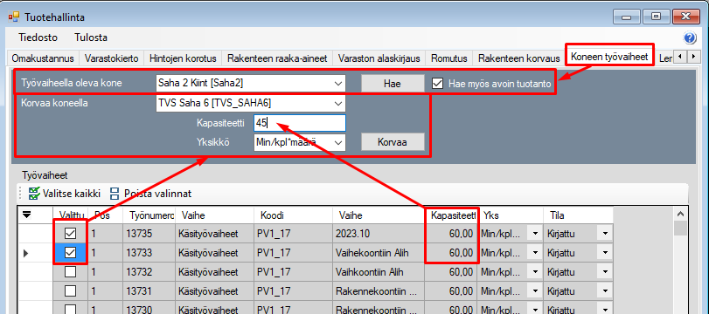Click the grid scrollbar up arrow
This screenshot has height=314, width=709.
680,215
